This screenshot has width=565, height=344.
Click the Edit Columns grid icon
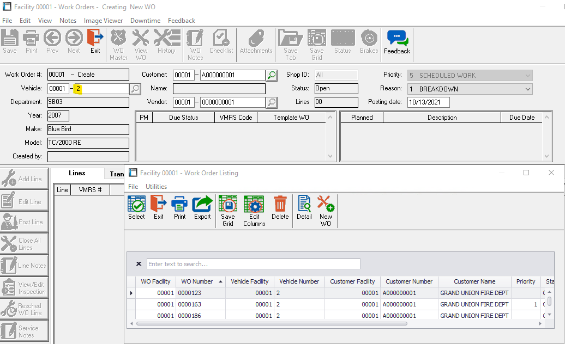[254, 211]
